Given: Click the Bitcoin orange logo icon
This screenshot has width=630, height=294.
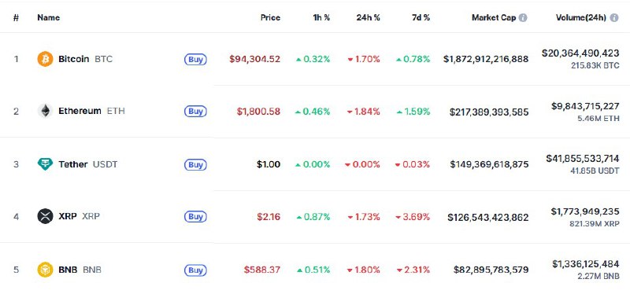Looking at the screenshot, I should pos(45,59).
